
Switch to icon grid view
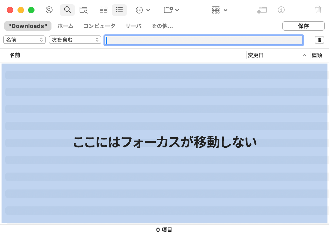point(103,10)
